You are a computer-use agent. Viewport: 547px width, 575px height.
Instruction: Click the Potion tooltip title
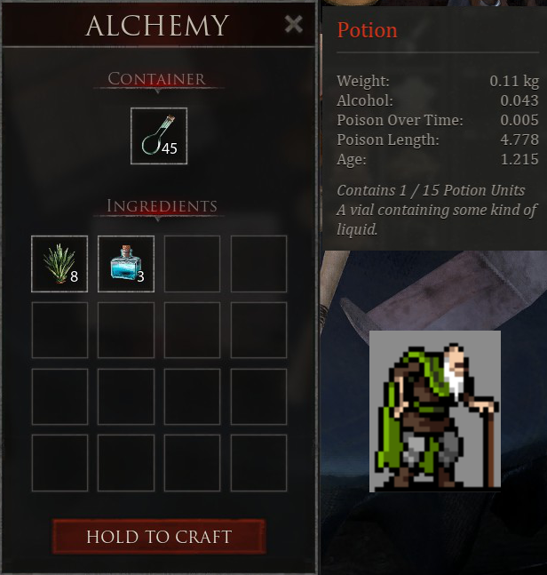coord(367,29)
